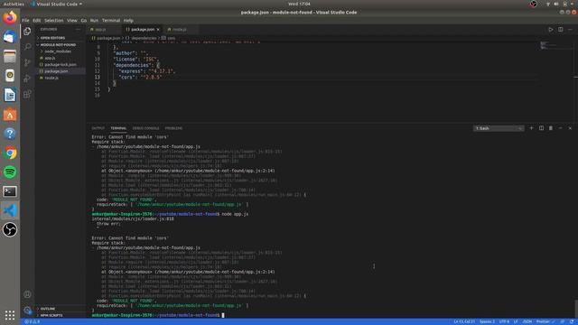Launch Google Chrome from the dock

point(10,153)
